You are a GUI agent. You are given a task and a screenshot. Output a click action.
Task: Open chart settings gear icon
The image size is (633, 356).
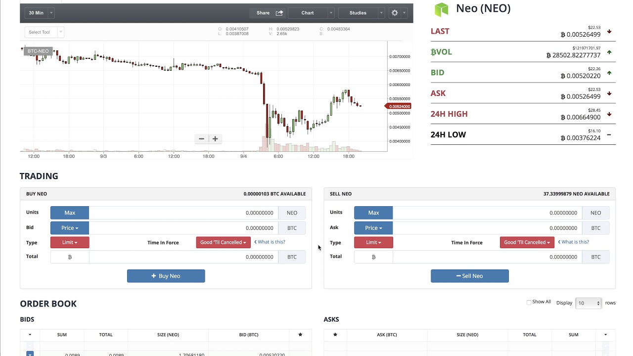click(395, 13)
